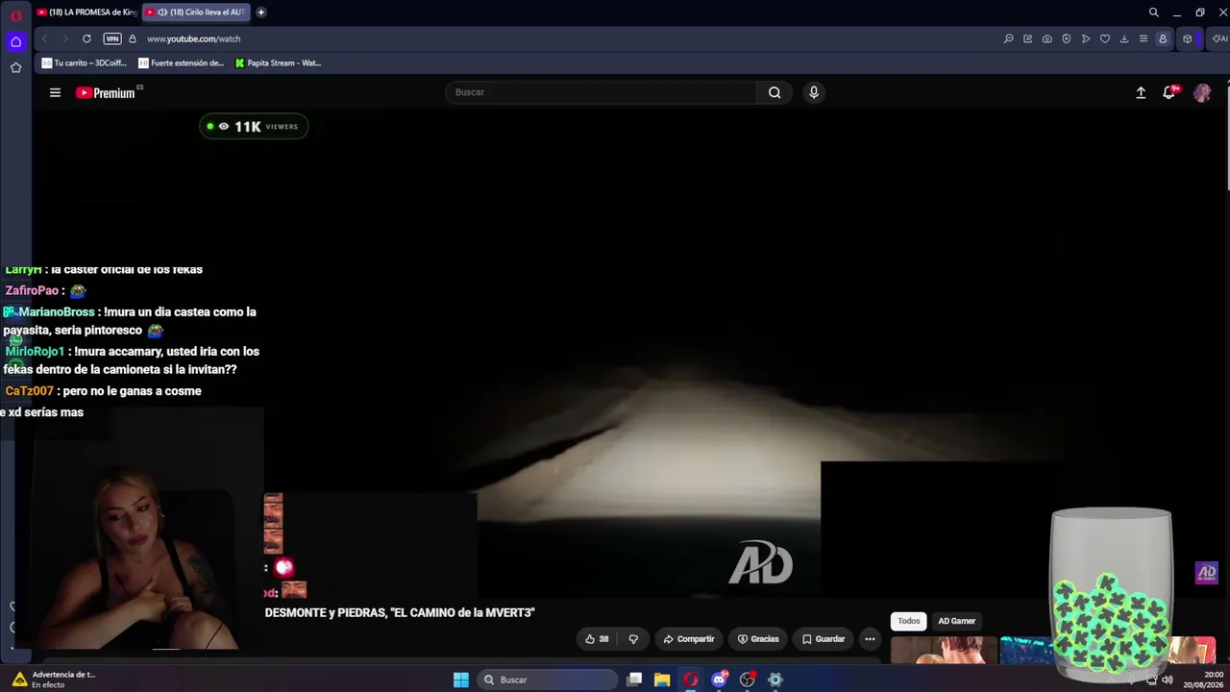Switch to the LA PROMESA de King tab
This screenshot has height=692, width=1230.
86,12
